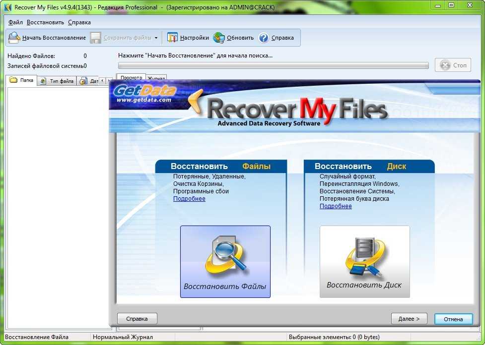Viewport: 485px width, 345px height.
Task: Click the Настройки toolbar icon
Action: click(x=172, y=38)
